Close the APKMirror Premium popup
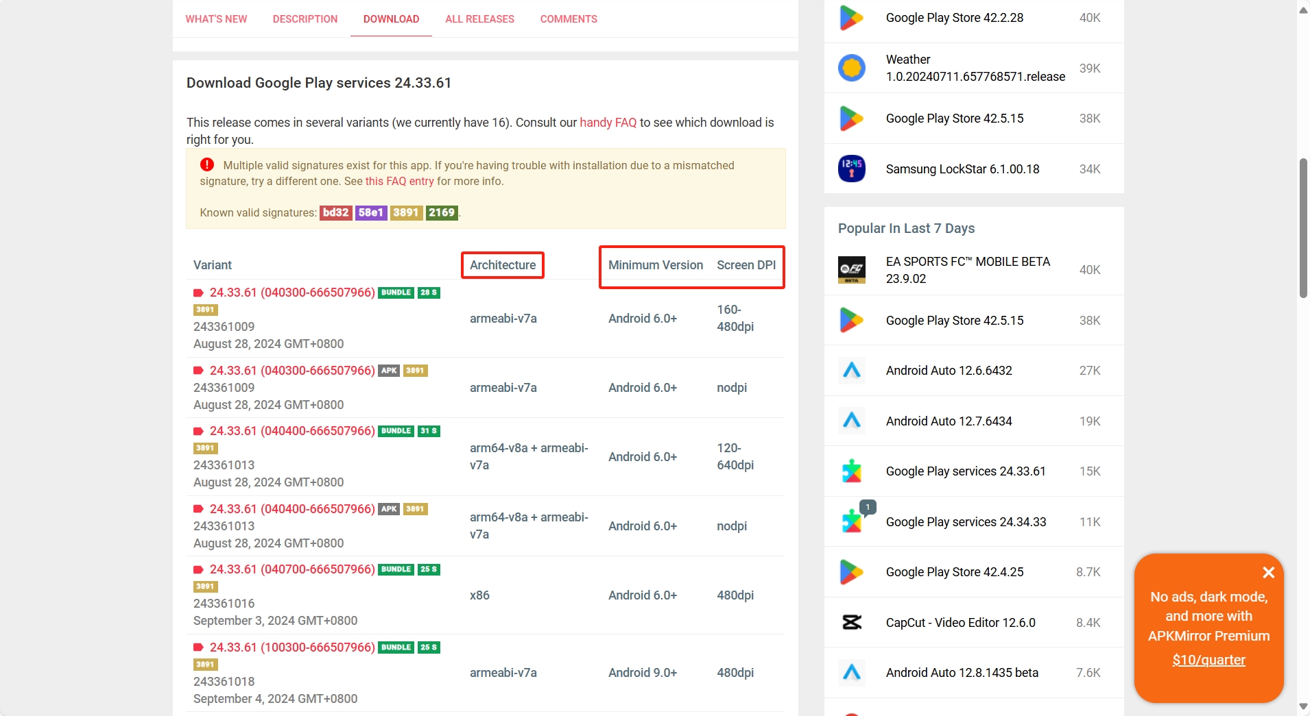 pos(1268,572)
